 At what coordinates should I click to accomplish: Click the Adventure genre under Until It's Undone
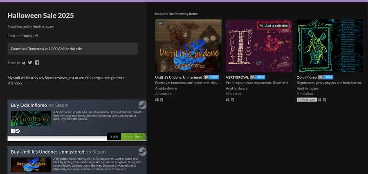click(x=163, y=94)
